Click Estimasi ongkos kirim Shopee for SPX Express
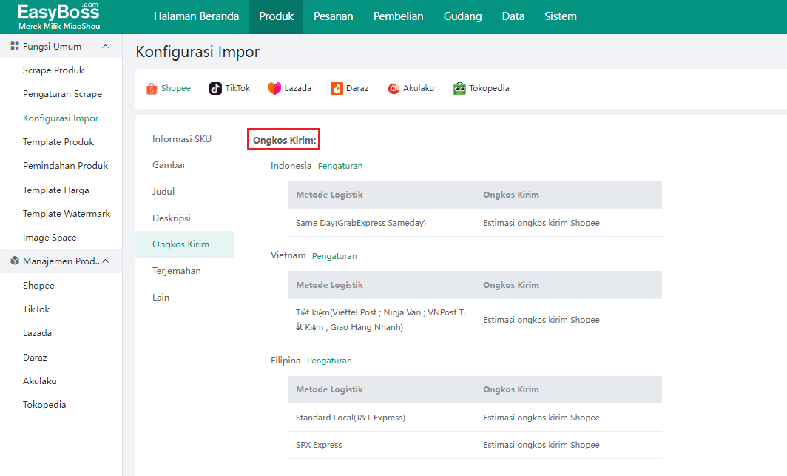The width and height of the screenshot is (787, 476). (541, 446)
